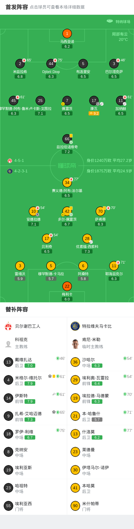
Task: Open 贝尔谢巴工人 team header
Action: 34,326
